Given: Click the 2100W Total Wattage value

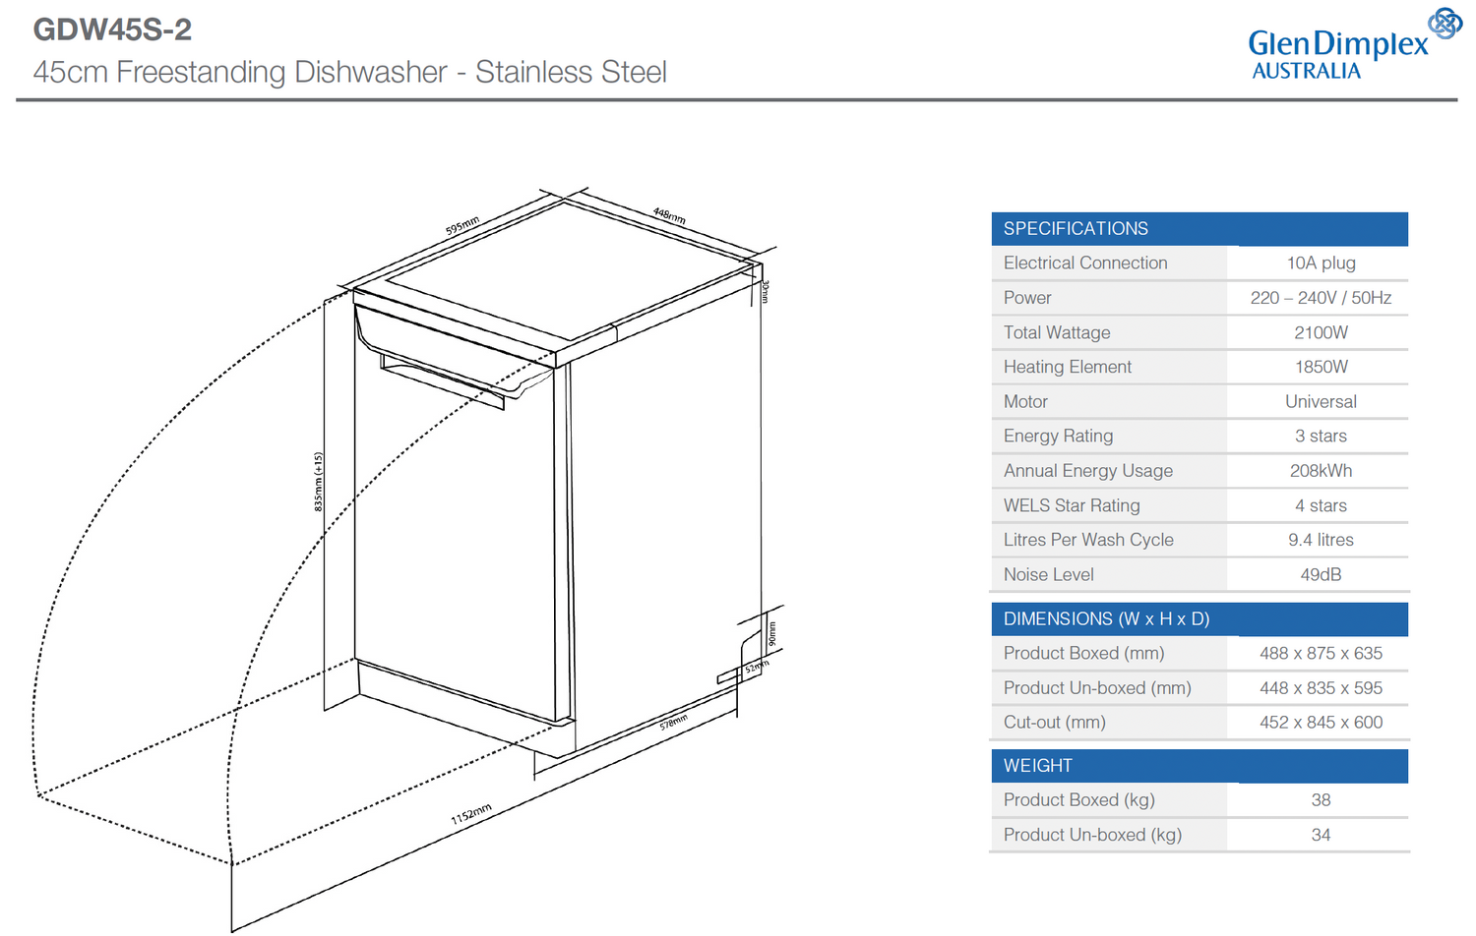Looking at the screenshot, I should (1321, 332).
